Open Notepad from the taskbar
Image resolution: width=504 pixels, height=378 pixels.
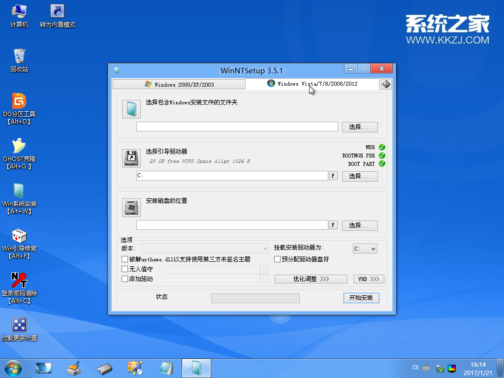coord(166,368)
